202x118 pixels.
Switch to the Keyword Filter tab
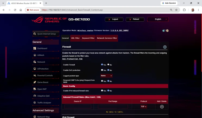[x=88, y=38]
